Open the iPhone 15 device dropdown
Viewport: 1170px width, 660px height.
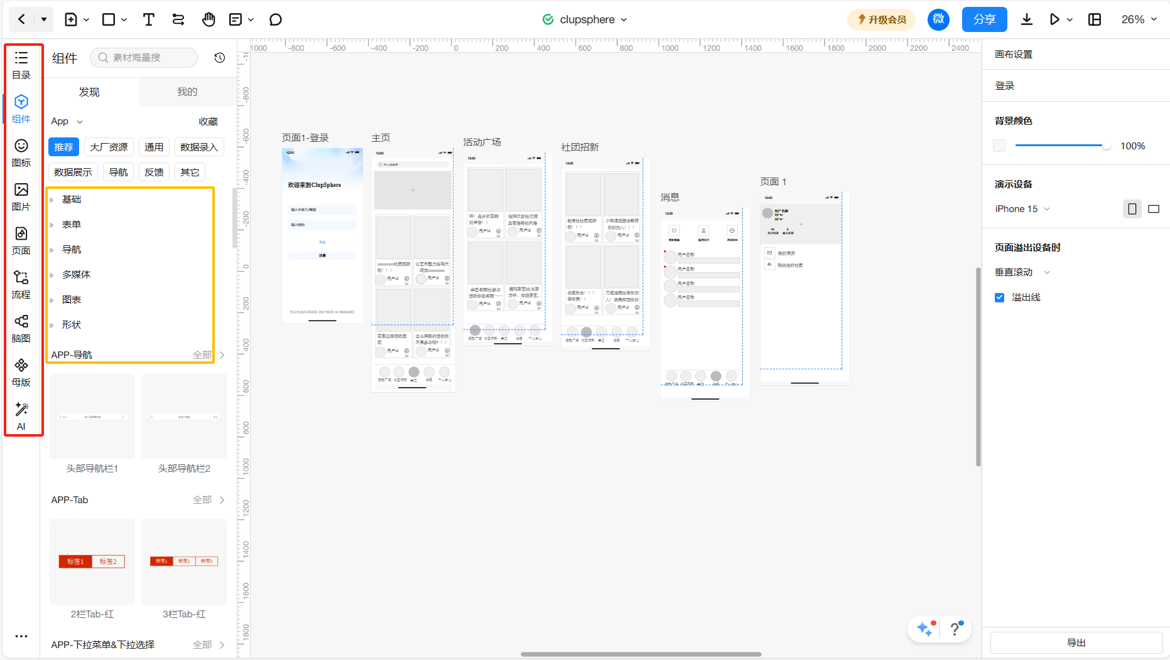pos(1022,209)
